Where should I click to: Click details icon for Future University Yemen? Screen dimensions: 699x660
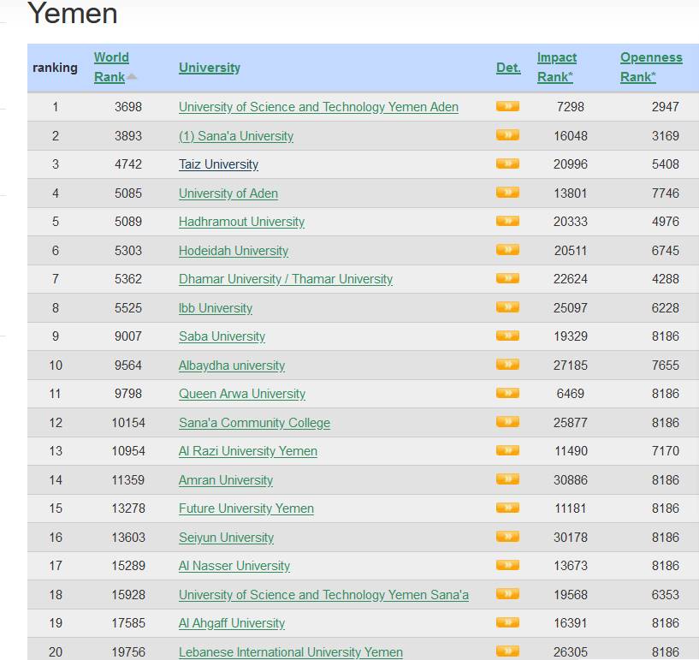pos(507,508)
